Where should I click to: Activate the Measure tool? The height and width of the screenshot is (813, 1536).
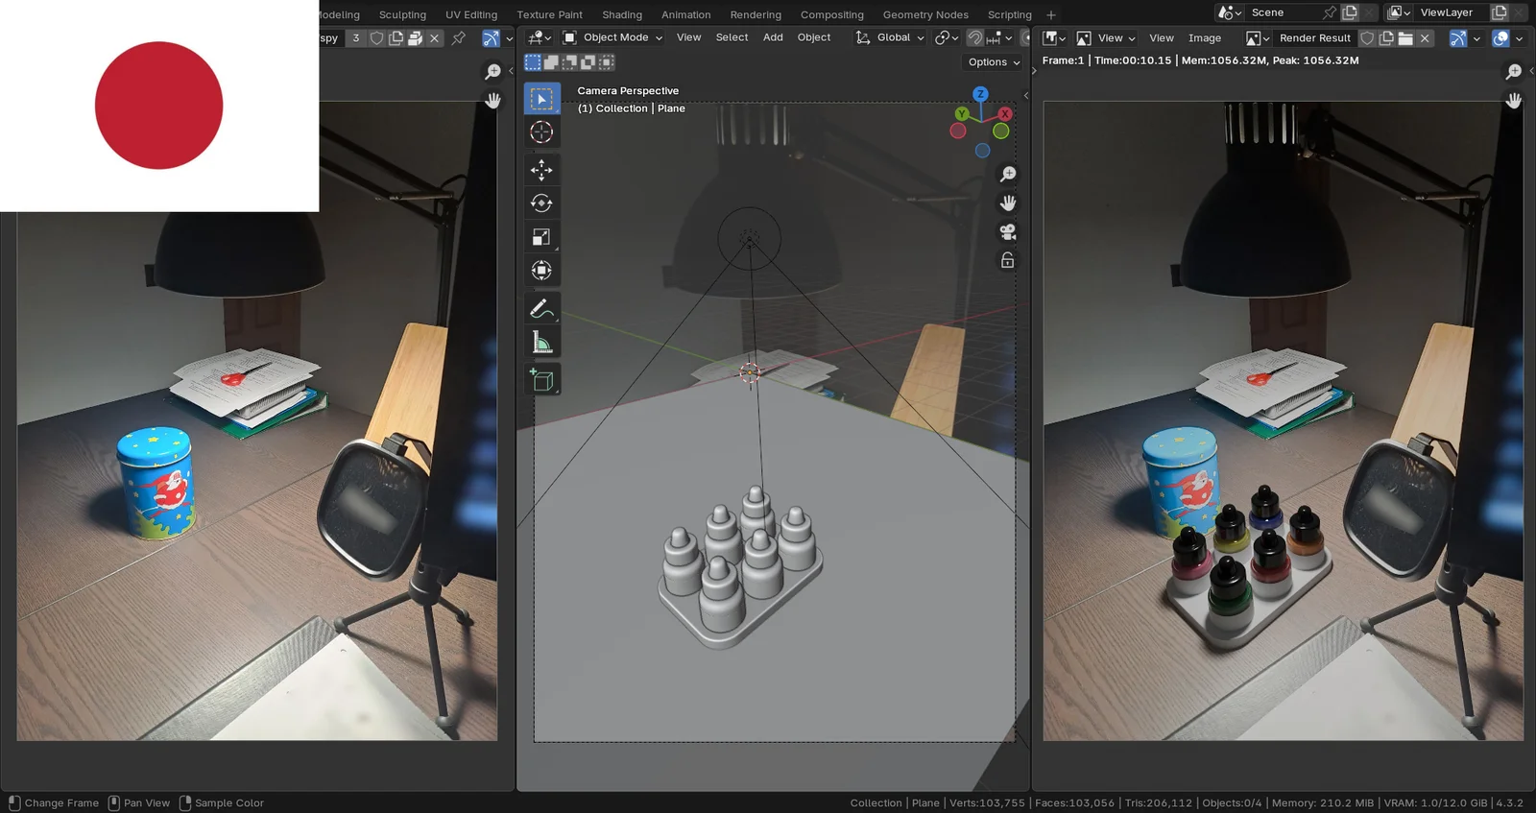pos(541,343)
